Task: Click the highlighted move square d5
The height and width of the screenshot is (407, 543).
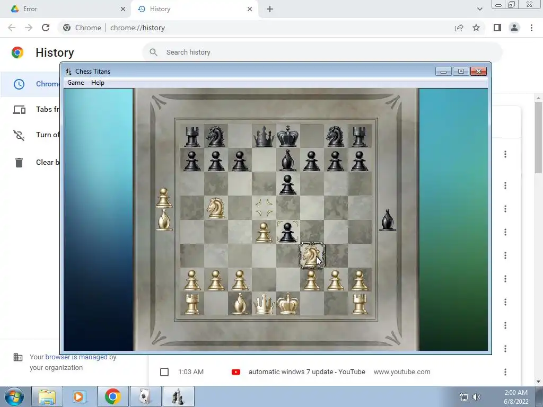Action: [264, 208]
